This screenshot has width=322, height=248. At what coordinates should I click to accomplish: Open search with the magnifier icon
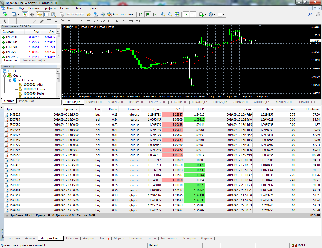click(310, 14)
